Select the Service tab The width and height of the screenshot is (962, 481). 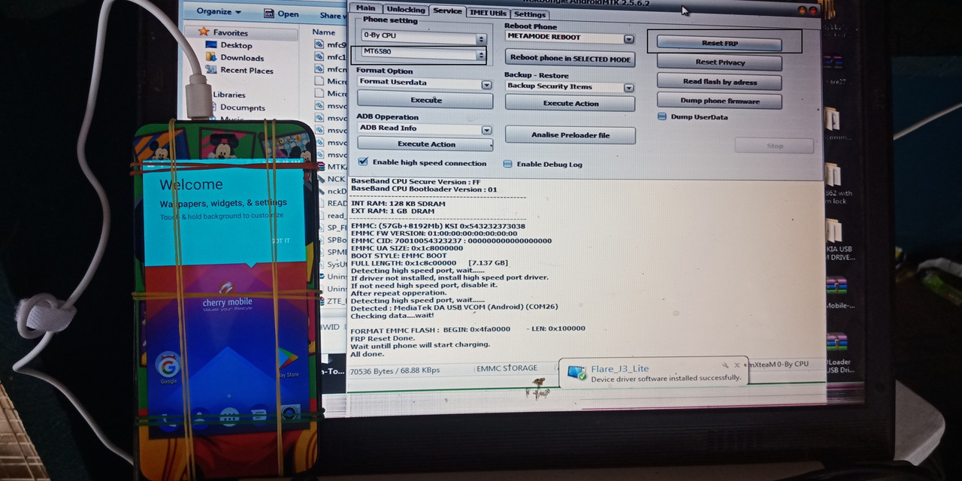pyautogui.click(x=448, y=11)
